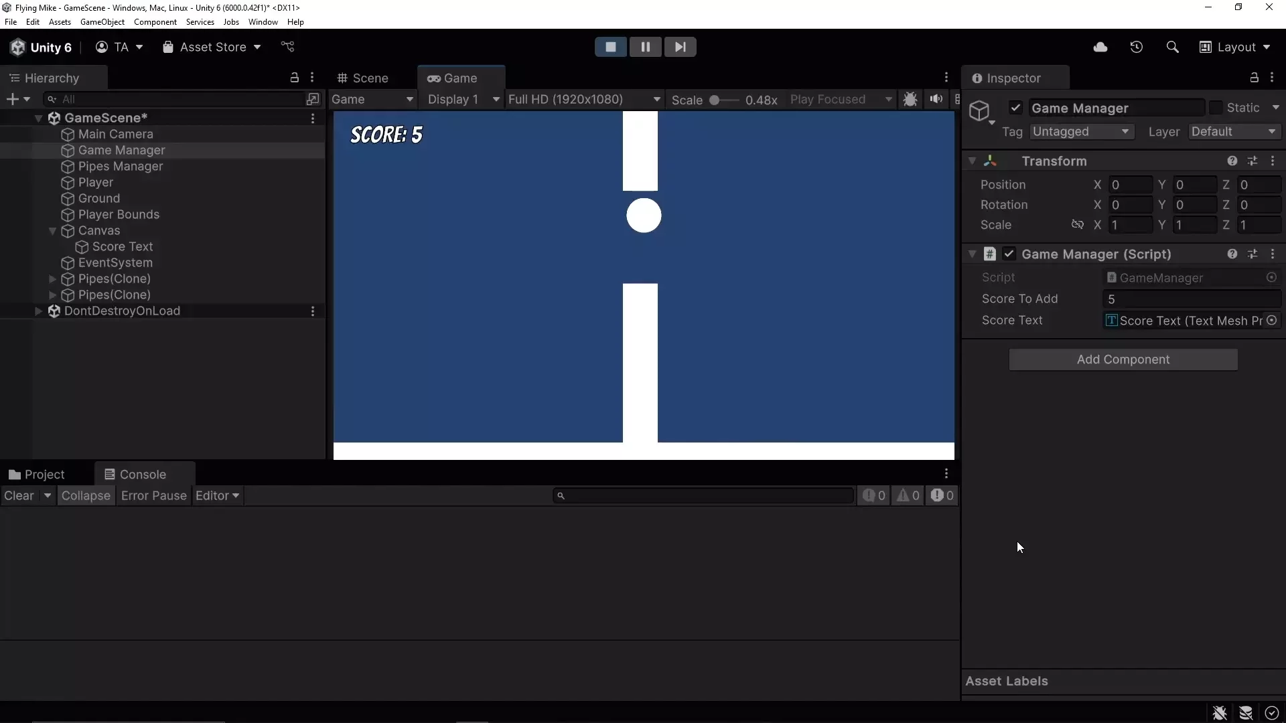Switch to the Project tab
The image size is (1286, 723).
click(x=37, y=474)
